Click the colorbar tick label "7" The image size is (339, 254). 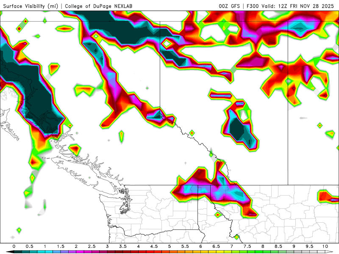pyautogui.click(x=232, y=246)
